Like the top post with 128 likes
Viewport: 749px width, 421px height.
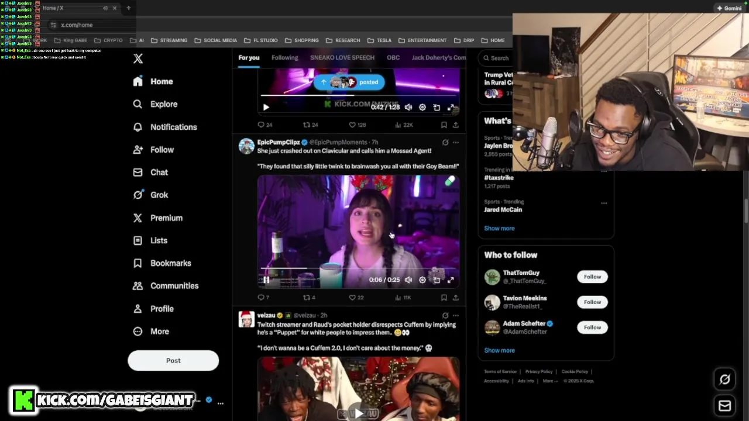(x=357, y=125)
